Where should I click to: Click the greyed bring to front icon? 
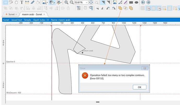(5, 8)
